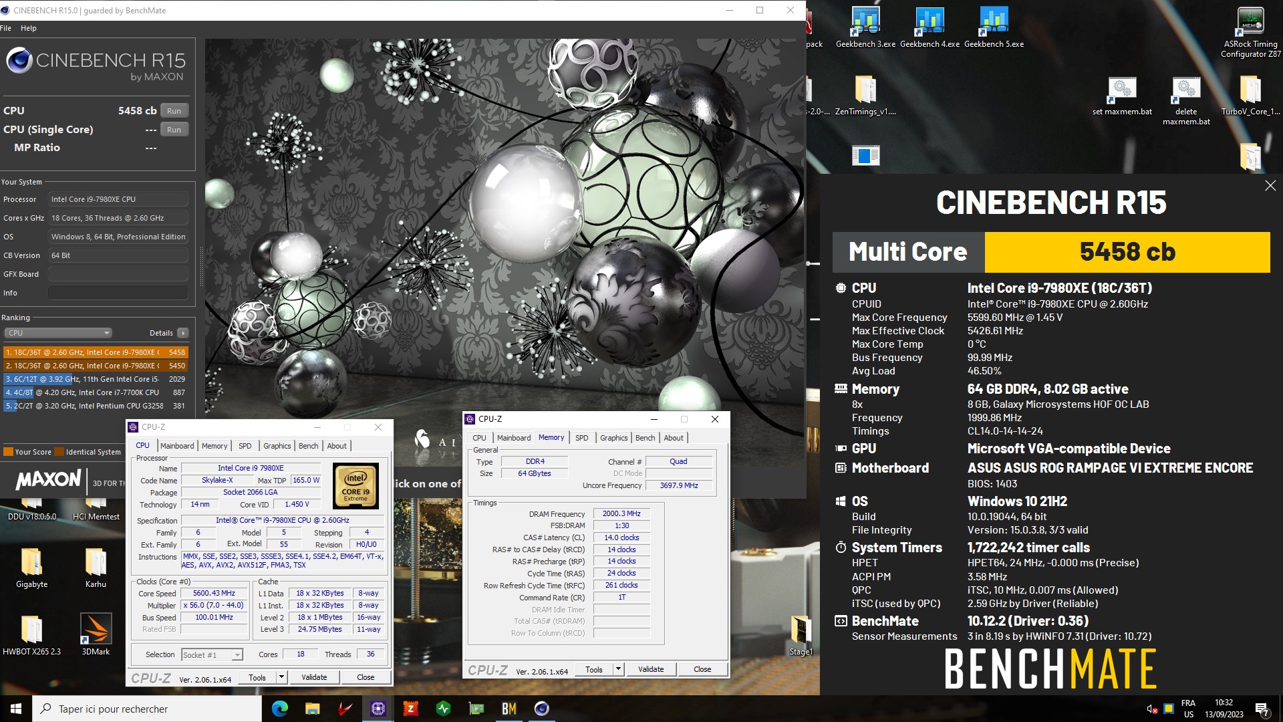
Task: Click the orange Z taskbar icon
Action: coord(410,709)
